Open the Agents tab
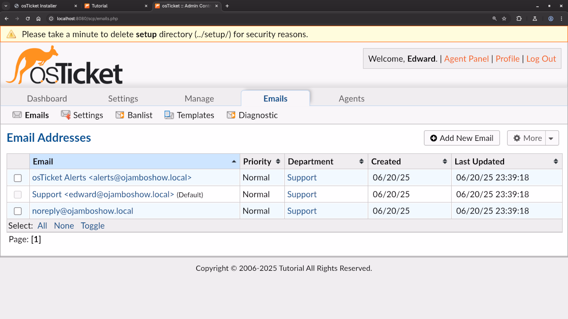This screenshot has height=319, width=568. pos(351,98)
